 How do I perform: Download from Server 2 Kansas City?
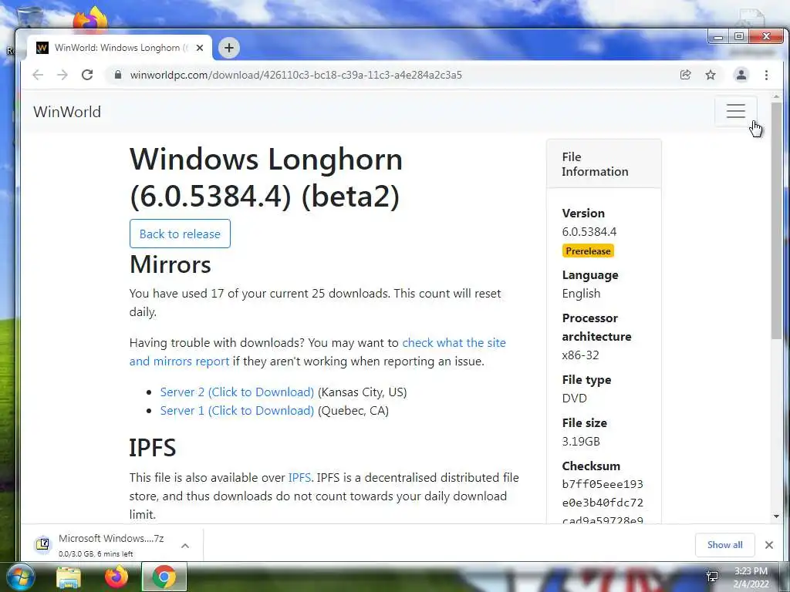tap(237, 392)
